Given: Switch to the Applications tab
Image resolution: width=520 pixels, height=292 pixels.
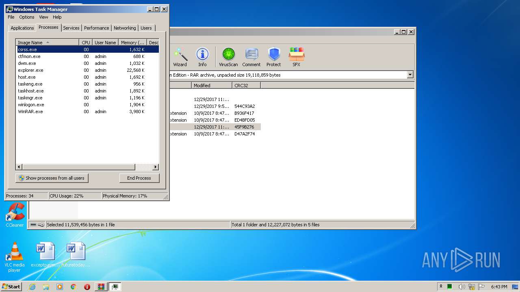Looking at the screenshot, I should tap(22, 28).
